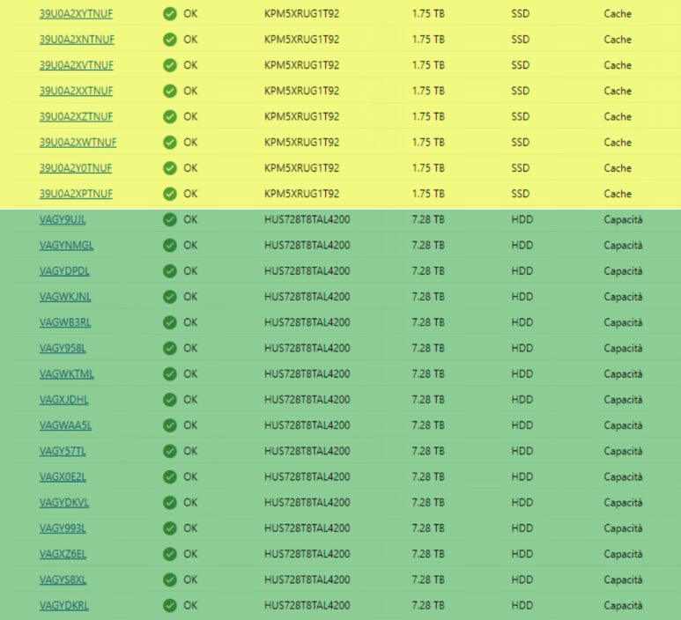Click green check icon for VAGXJDHL
This screenshot has height=620, width=681.
pyautogui.click(x=170, y=400)
